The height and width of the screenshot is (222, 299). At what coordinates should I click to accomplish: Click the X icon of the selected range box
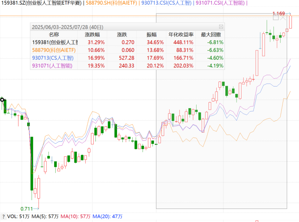[x=283, y=18]
